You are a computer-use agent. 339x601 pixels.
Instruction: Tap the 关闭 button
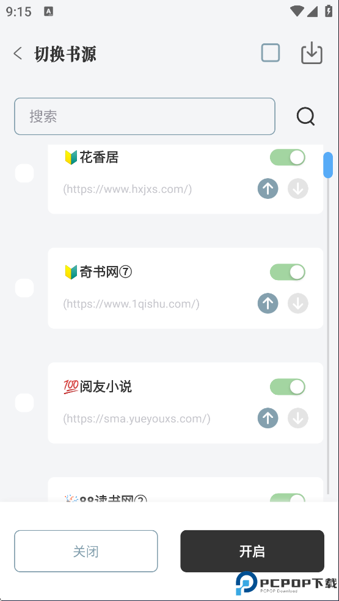86,551
